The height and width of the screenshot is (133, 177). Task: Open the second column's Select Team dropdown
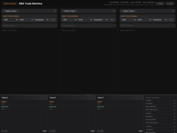coord(88,11)
